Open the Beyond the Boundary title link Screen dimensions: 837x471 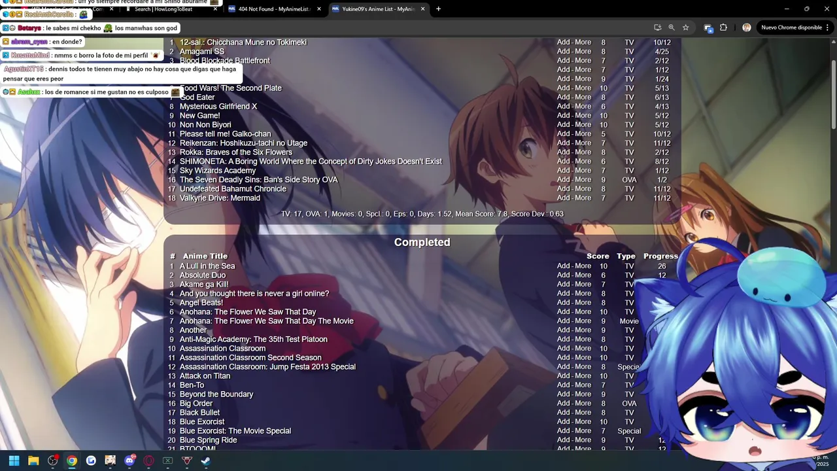[x=216, y=394]
